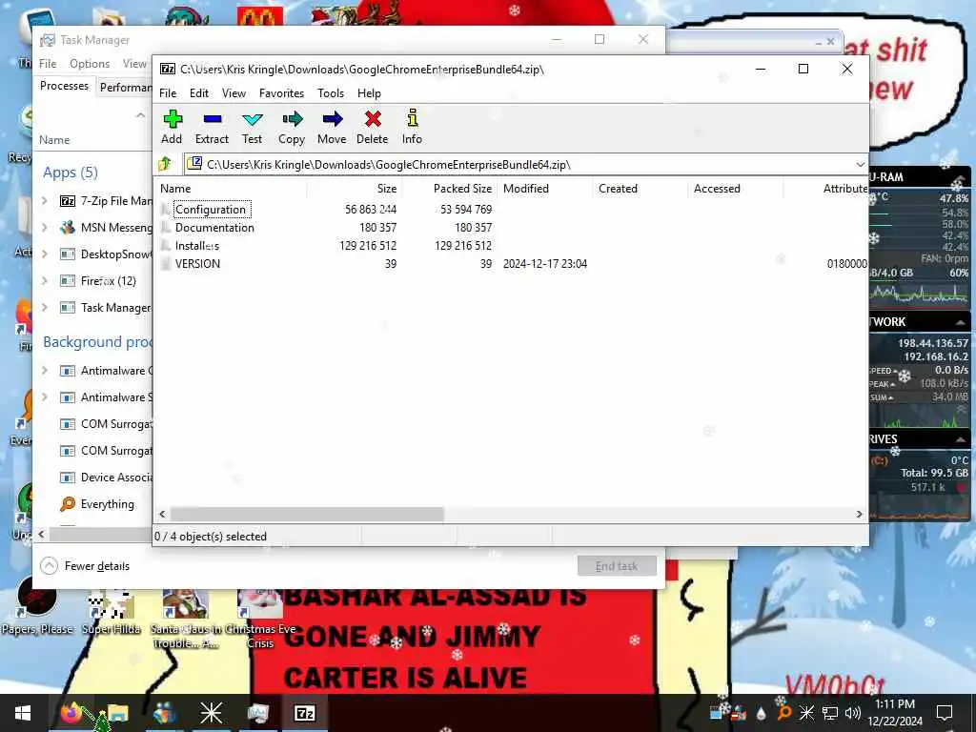Click the Copy toolbar icon
This screenshot has height=732, width=976.
click(x=292, y=127)
